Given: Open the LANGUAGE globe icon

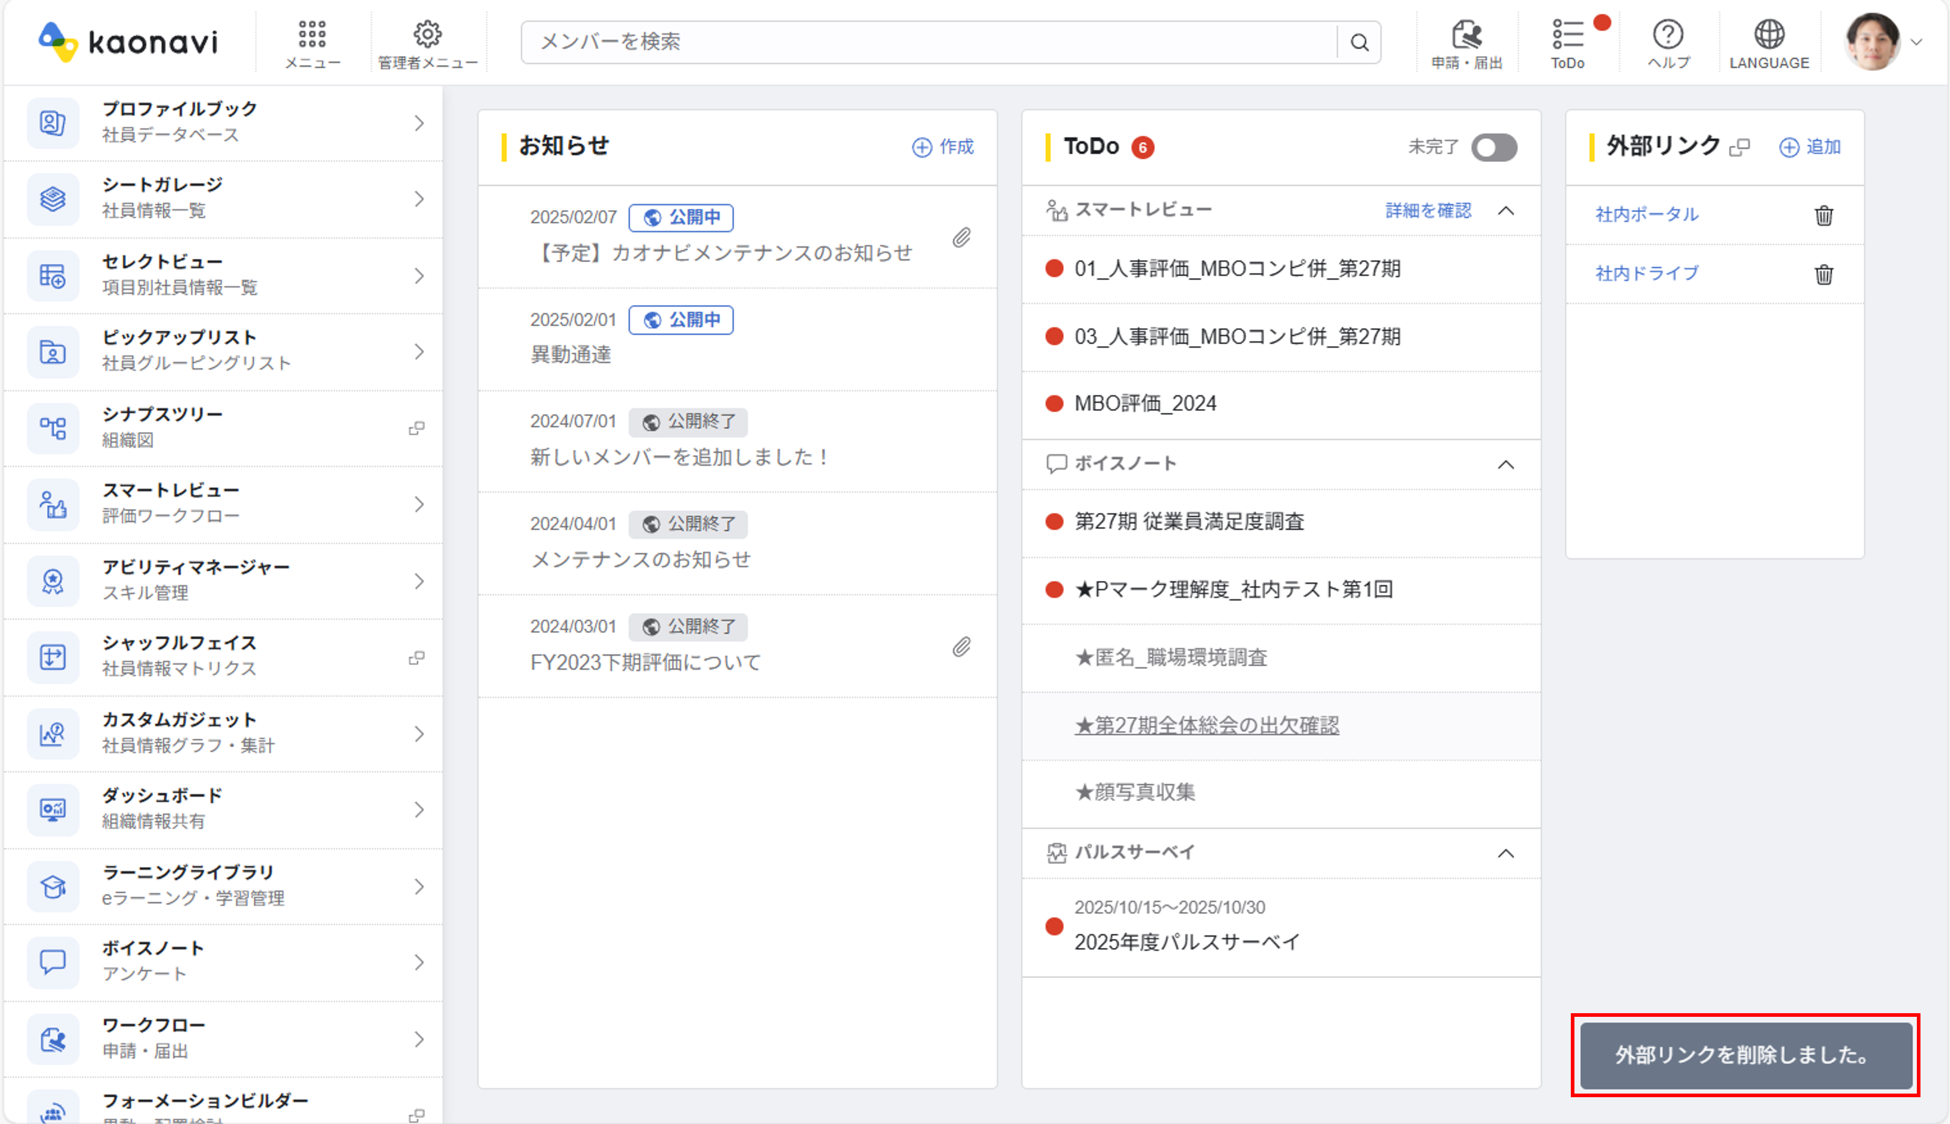Looking at the screenshot, I should [x=1769, y=35].
